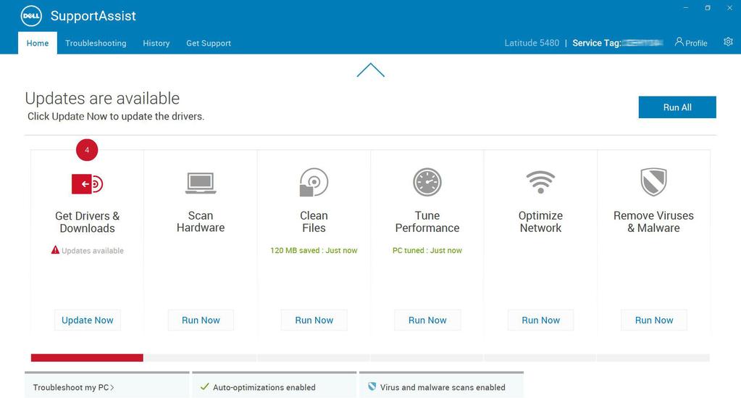Select the Get Drivers & Downloads icon
The image size is (741, 398).
[x=87, y=183]
